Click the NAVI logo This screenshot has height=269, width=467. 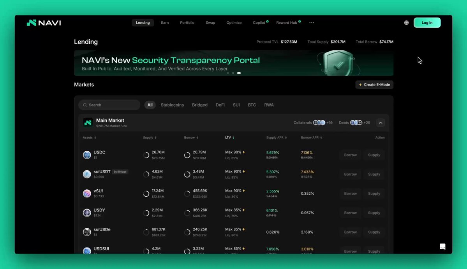pyautogui.click(x=44, y=23)
